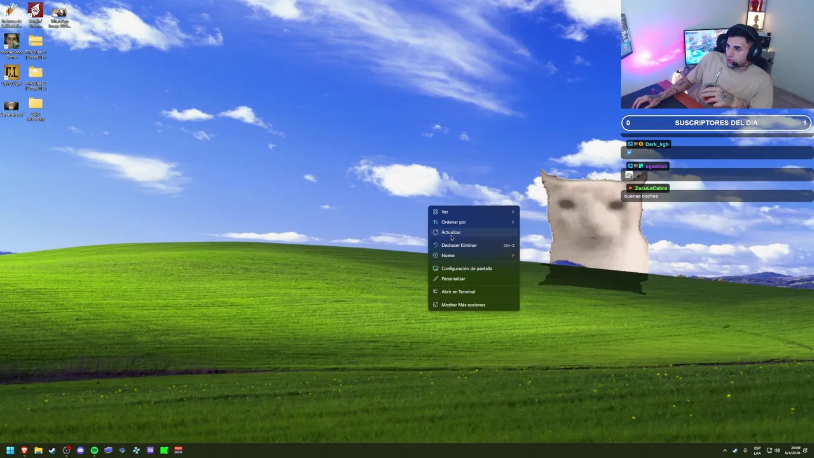Show hidden system tray icons
Image resolution: width=814 pixels, height=458 pixels.
[725, 450]
